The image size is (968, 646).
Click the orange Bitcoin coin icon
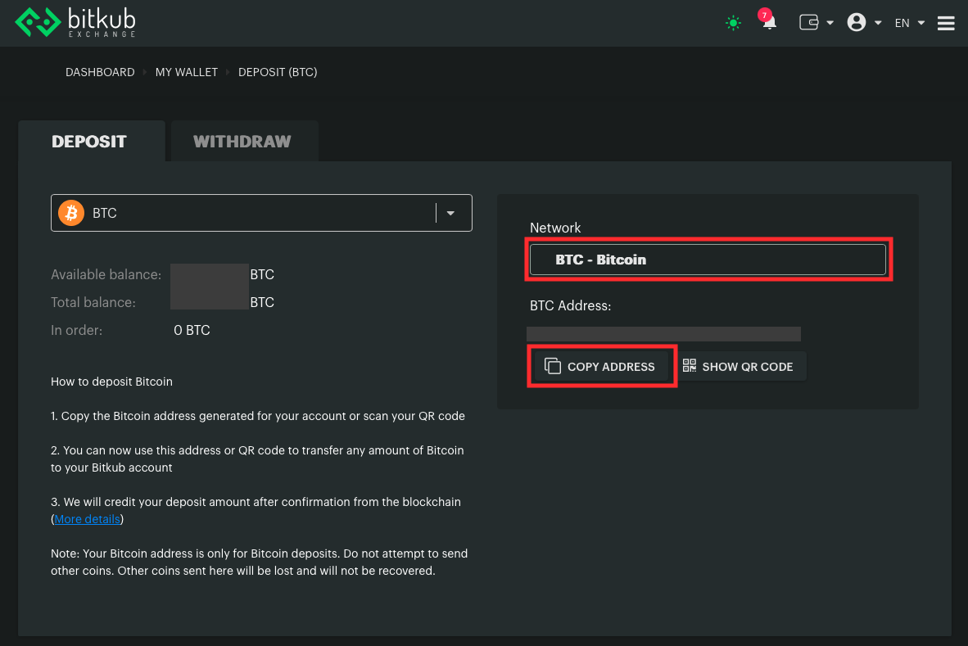click(x=71, y=213)
